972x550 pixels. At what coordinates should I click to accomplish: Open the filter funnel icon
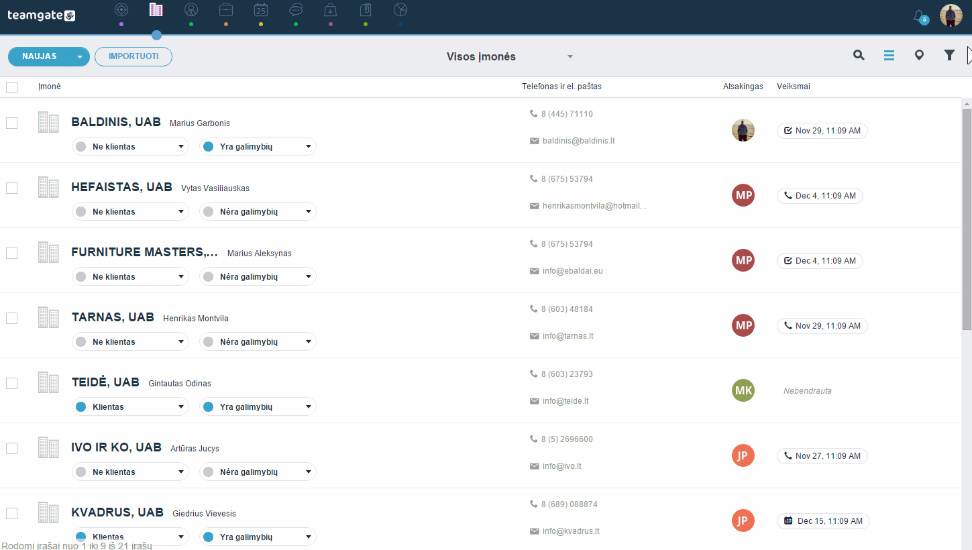point(949,56)
